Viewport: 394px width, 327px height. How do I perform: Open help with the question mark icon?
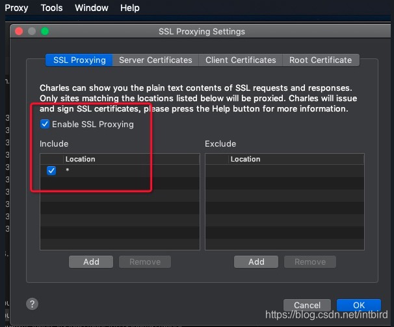(32, 304)
